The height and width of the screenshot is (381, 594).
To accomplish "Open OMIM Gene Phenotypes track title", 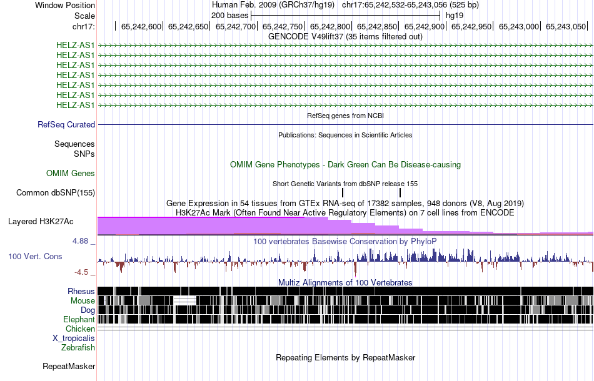I will (x=345, y=165).
